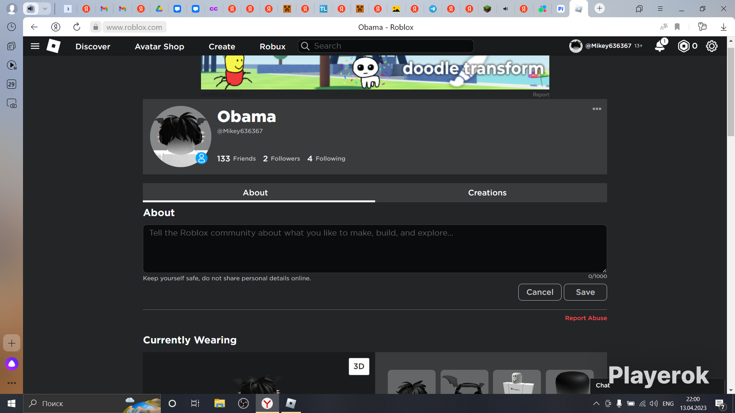
Task: Switch to the Google Drive browser tab
Action: click(x=159, y=9)
